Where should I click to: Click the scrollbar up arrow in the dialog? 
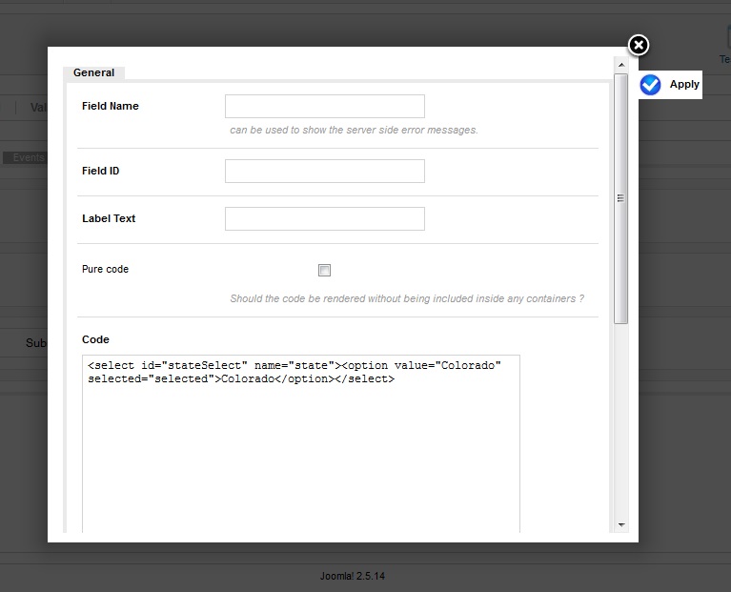pyautogui.click(x=621, y=65)
